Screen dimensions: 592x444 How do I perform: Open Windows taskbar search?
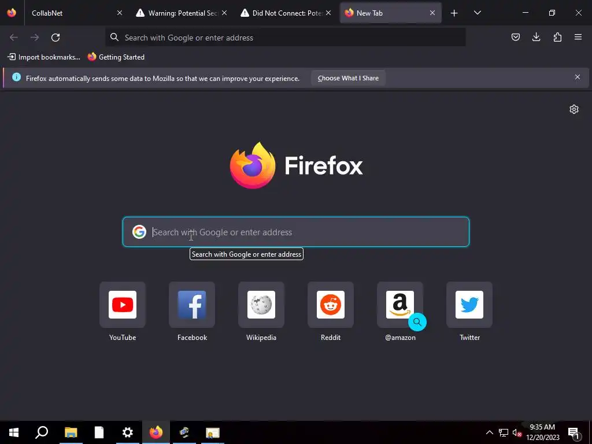(42, 432)
